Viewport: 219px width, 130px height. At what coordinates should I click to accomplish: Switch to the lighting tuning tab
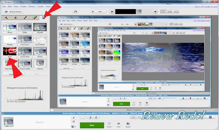15,18
